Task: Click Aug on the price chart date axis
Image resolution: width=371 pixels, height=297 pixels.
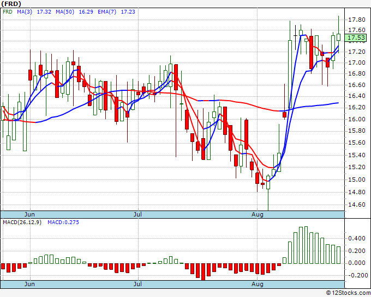Action: 257,214
